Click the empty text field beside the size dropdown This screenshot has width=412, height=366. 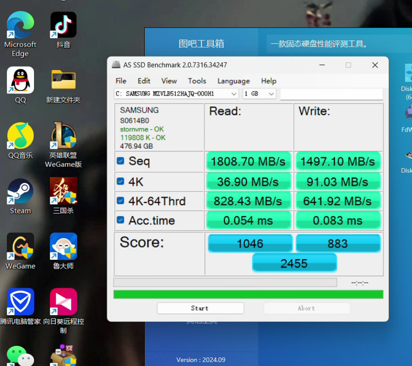[331, 94]
